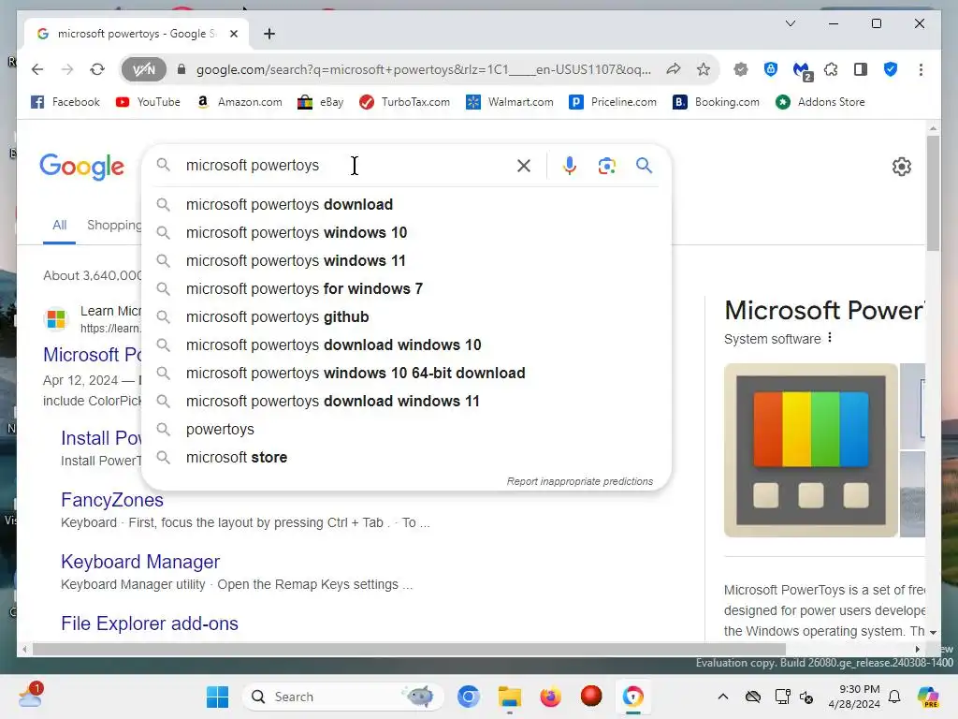Open the PowerToys logo thumbnail
The width and height of the screenshot is (958, 719).
(x=811, y=450)
